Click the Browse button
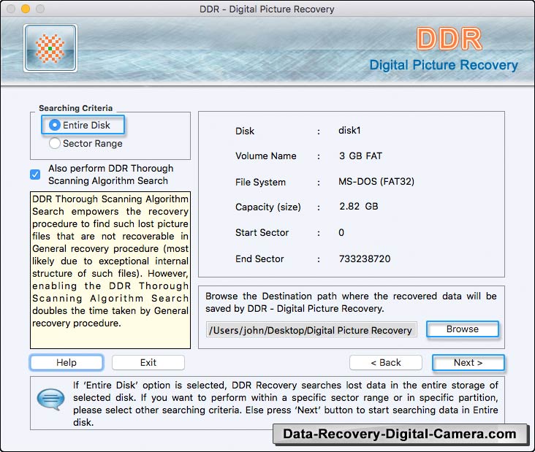The image size is (535, 452). point(463,329)
